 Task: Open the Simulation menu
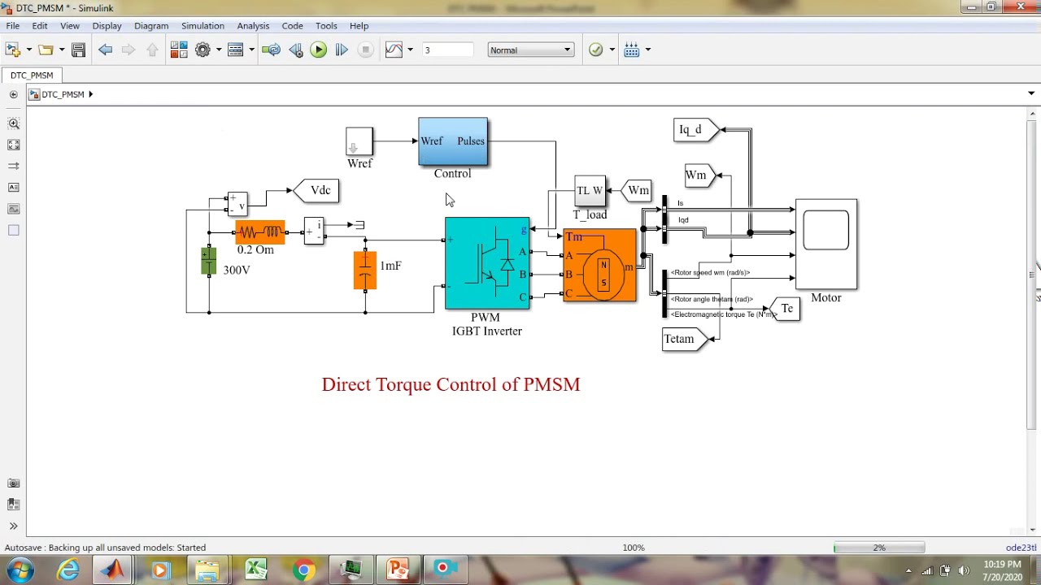click(x=203, y=26)
